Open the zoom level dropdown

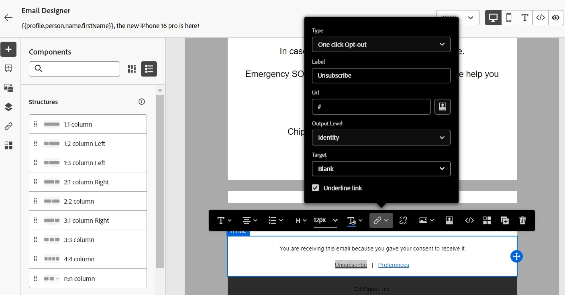point(457,18)
